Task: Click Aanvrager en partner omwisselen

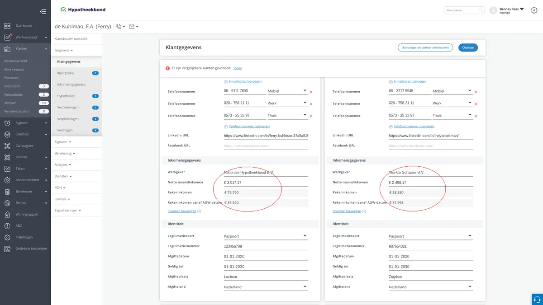Action: tap(425, 47)
